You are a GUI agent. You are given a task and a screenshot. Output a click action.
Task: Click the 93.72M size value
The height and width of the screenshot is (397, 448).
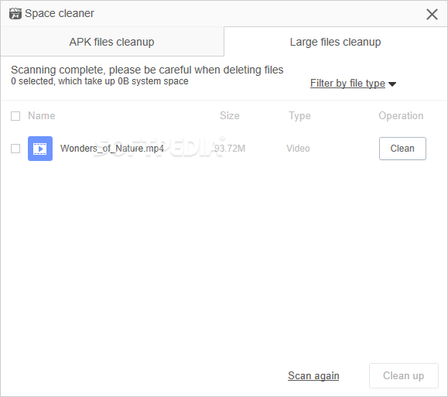click(x=230, y=149)
